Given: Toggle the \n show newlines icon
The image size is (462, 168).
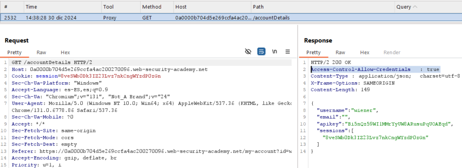Looking at the screenshot, I should [275, 52].
